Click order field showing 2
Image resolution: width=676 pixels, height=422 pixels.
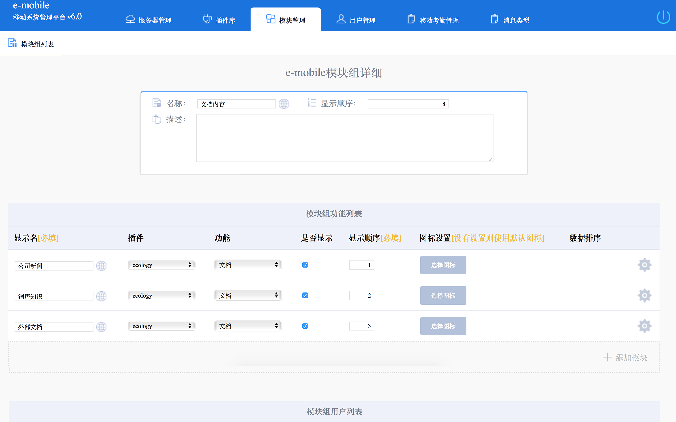point(362,295)
